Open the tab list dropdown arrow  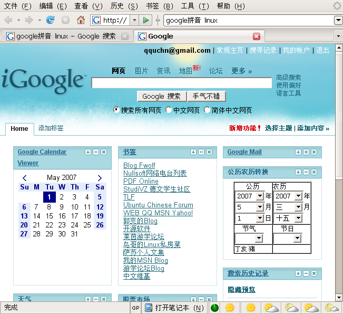[338, 36]
